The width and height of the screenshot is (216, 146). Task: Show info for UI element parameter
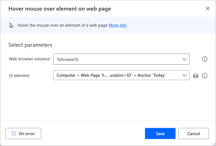pyautogui.click(x=205, y=76)
